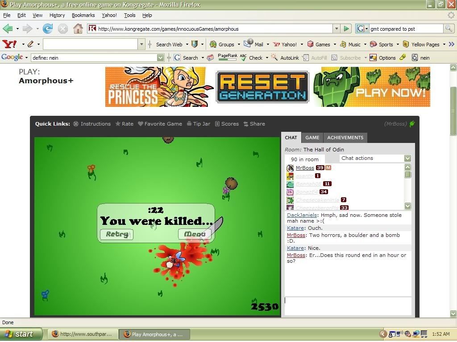Open the Yahoo Sports toolbar item
Screen dimensions: 457x342
381,45
